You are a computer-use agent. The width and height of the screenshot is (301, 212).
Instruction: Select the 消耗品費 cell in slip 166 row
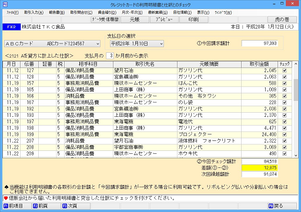coord(89,96)
